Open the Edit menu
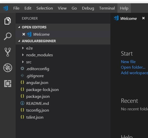 pyautogui.click(x=28, y=8)
